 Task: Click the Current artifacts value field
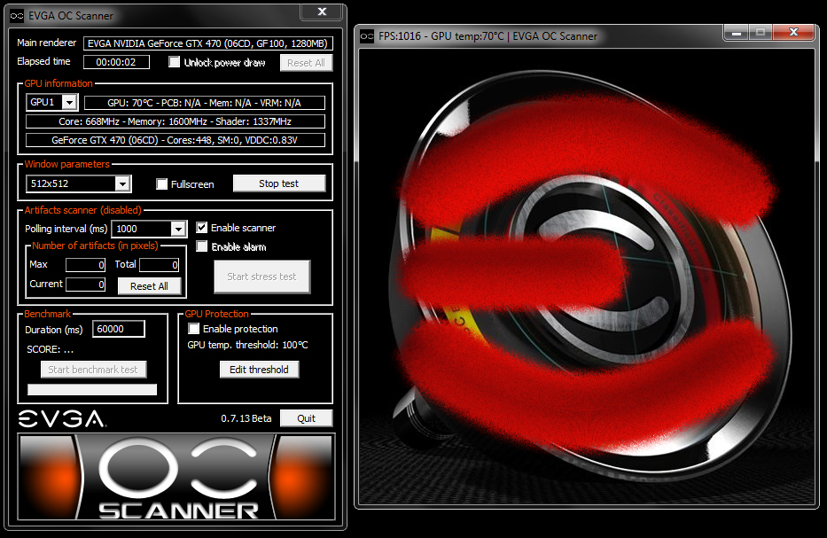coord(85,285)
